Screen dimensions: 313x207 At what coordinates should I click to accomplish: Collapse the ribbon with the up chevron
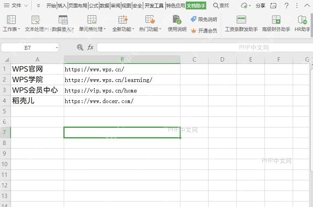pos(307,5)
